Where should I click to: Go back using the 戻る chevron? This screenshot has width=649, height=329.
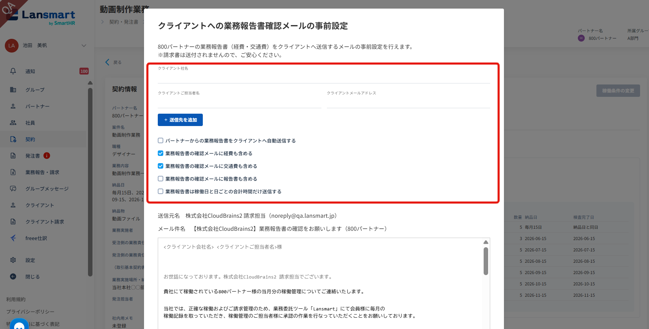pyautogui.click(x=107, y=62)
